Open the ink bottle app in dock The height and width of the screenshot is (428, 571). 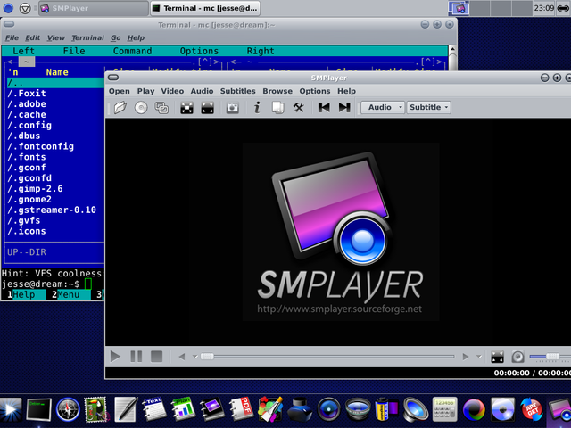coord(300,410)
